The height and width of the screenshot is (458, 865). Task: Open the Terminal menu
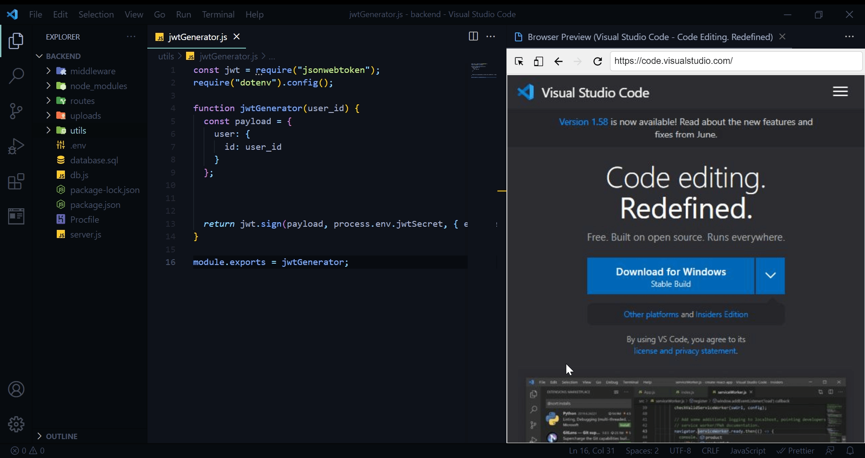(219, 14)
